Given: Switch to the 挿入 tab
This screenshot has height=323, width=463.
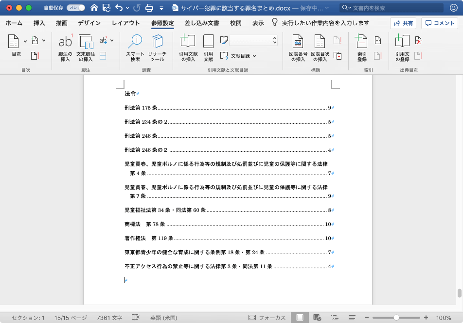Looking at the screenshot, I should click(x=39, y=23).
